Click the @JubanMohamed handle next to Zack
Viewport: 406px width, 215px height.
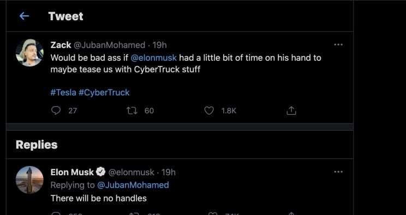coord(110,45)
